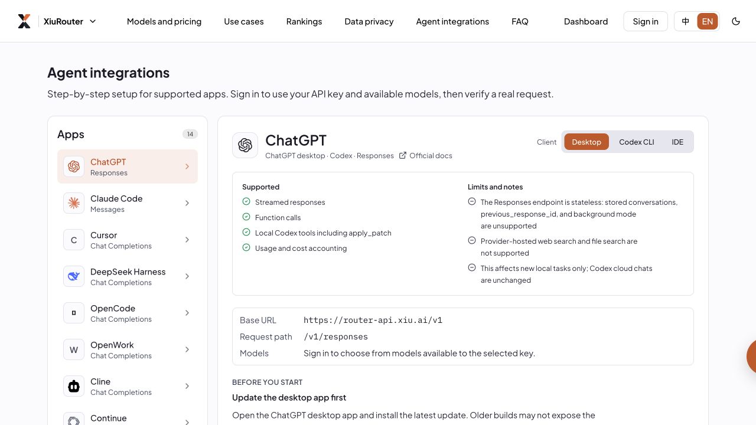The height and width of the screenshot is (425, 756).
Task: Click the Cline robot icon
Action: [74, 386]
